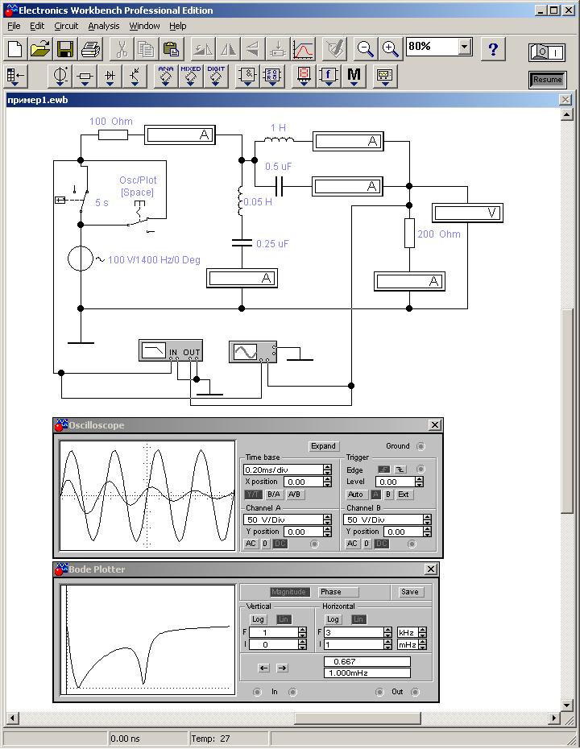This screenshot has height=749, width=580.
Task: Open the Basic components parts bin
Action: (x=85, y=77)
